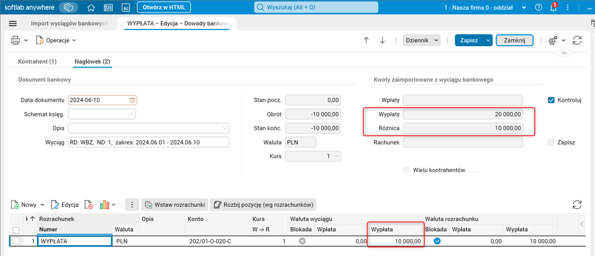Go to the home screen icon
595x256 pixels.
[x=91, y=7]
